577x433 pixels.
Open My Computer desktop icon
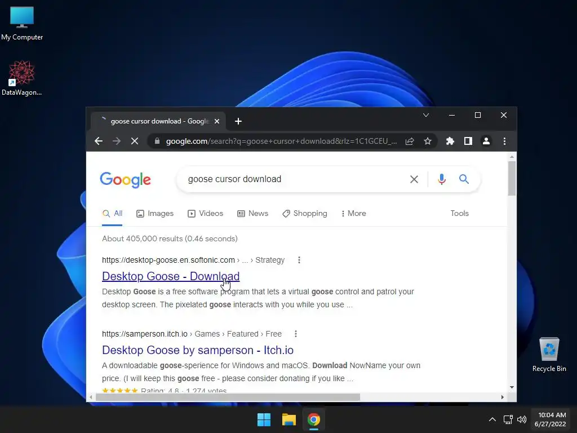22,24
